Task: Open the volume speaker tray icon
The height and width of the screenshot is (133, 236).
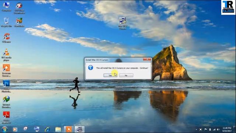Action: [218, 130]
